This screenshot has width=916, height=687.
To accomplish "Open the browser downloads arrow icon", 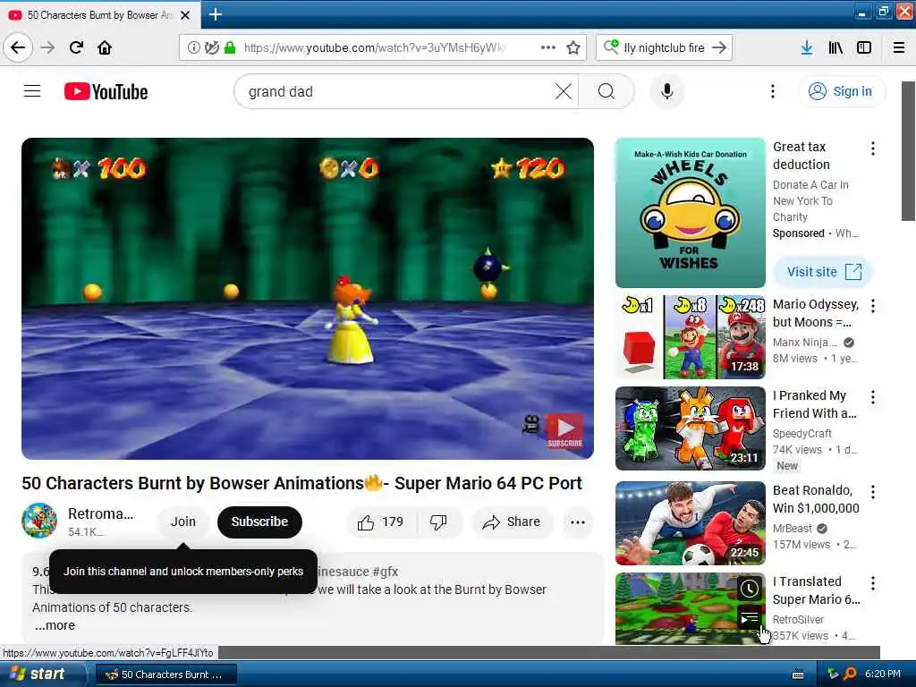I will point(806,47).
